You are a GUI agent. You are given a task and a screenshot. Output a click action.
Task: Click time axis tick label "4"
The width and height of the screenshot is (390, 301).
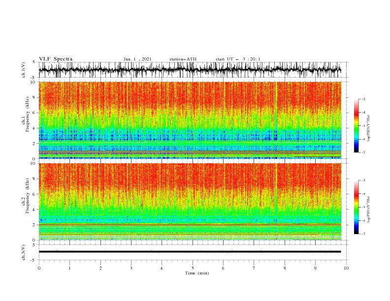coord(162,268)
